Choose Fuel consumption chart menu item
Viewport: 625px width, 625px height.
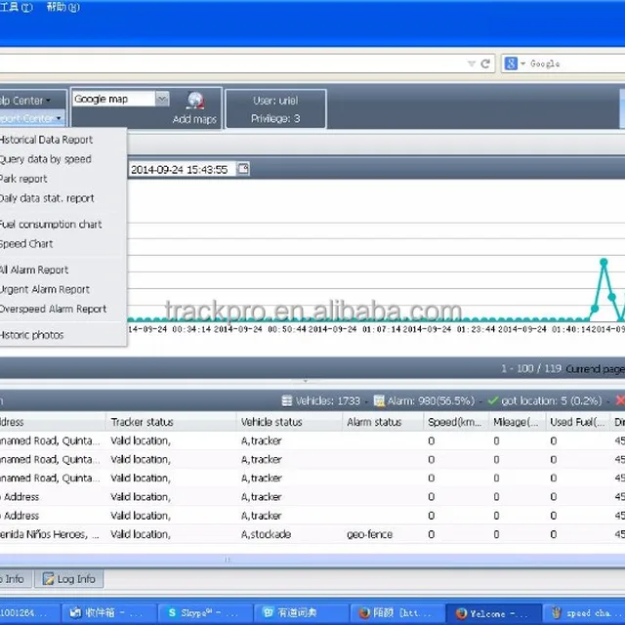coord(50,225)
